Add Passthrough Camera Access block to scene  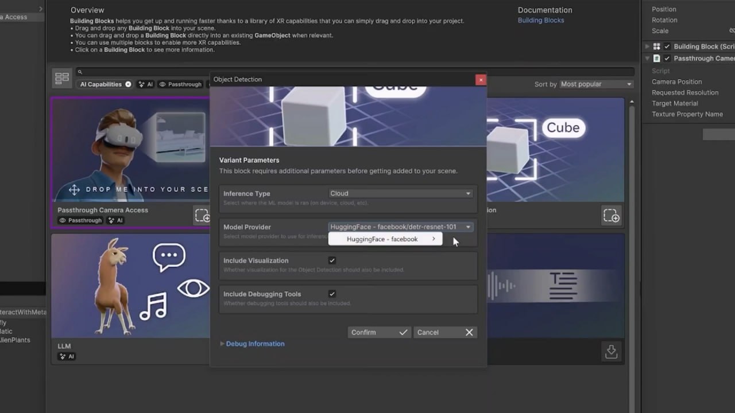(x=202, y=216)
